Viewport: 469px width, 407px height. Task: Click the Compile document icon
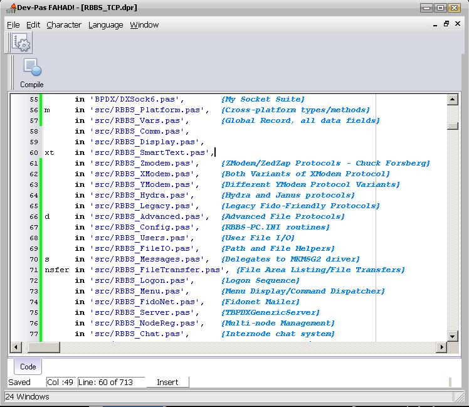click(31, 68)
